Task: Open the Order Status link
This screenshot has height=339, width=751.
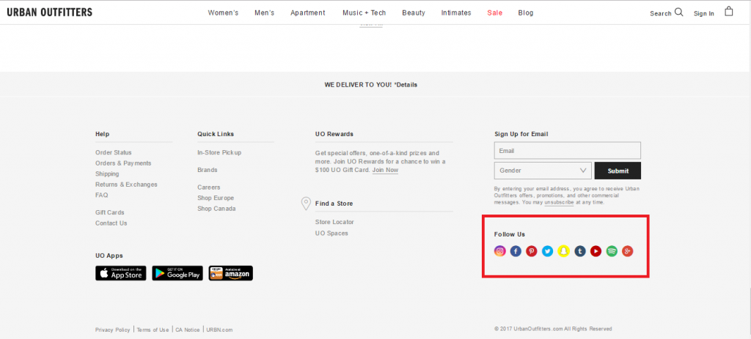Action: (114, 152)
